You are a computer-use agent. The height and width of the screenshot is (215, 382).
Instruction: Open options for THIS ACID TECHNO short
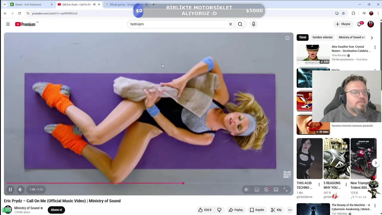319,185
